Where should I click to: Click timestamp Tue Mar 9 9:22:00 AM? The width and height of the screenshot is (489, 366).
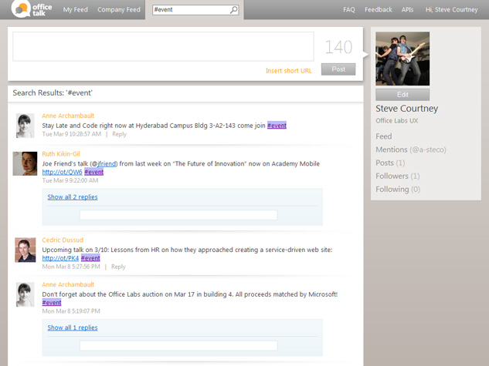[x=70, y=180]
